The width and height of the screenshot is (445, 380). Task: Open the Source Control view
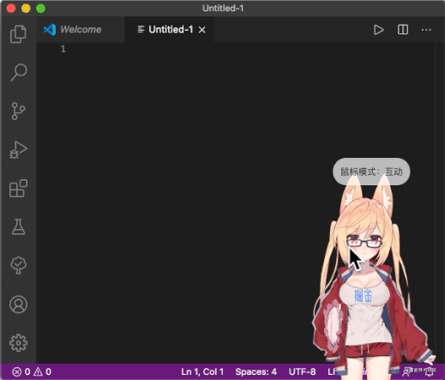coord(18,111)
